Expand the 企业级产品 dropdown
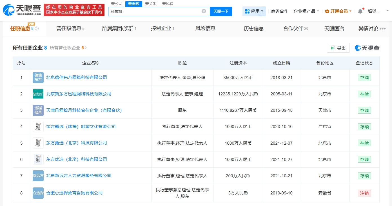This screenshot has width=392, height=206. tap(306, 11)
